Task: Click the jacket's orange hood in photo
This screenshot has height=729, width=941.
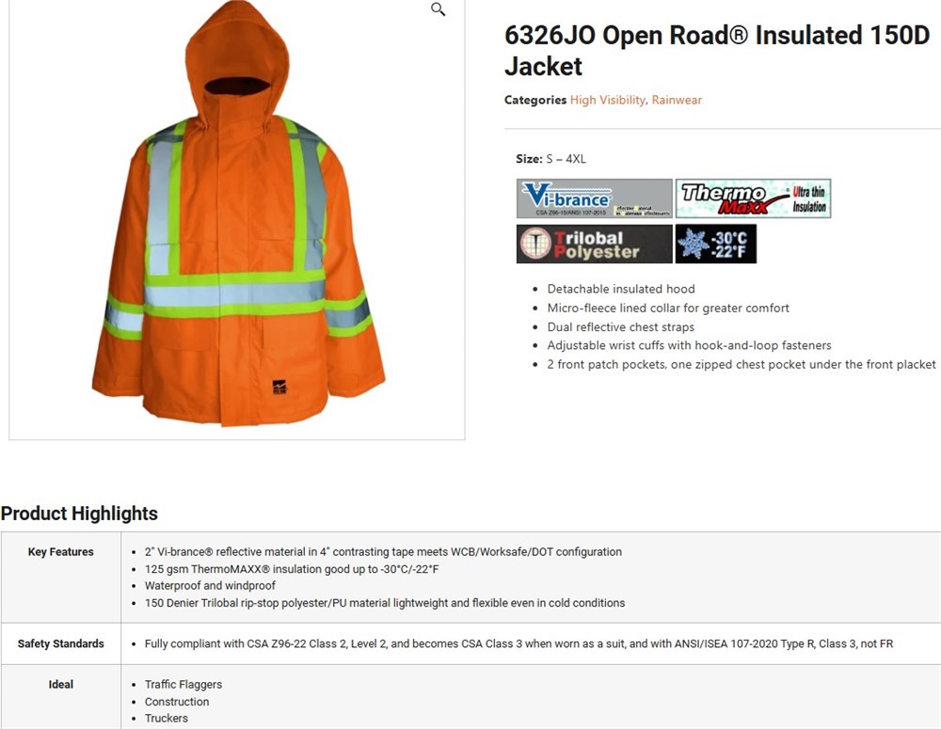Action: [x=237, y=60]
